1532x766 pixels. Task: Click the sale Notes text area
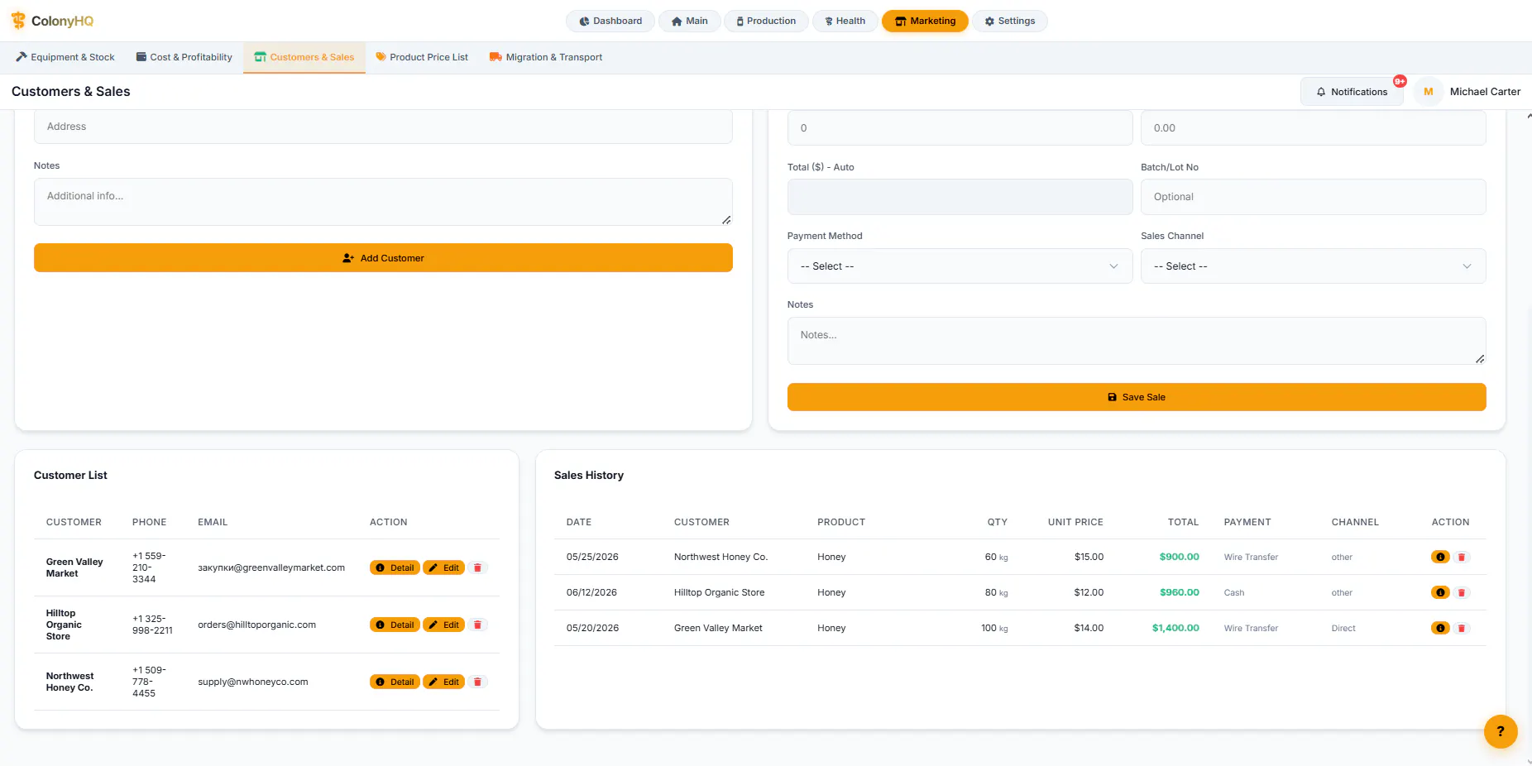[x=1137, y=341]
